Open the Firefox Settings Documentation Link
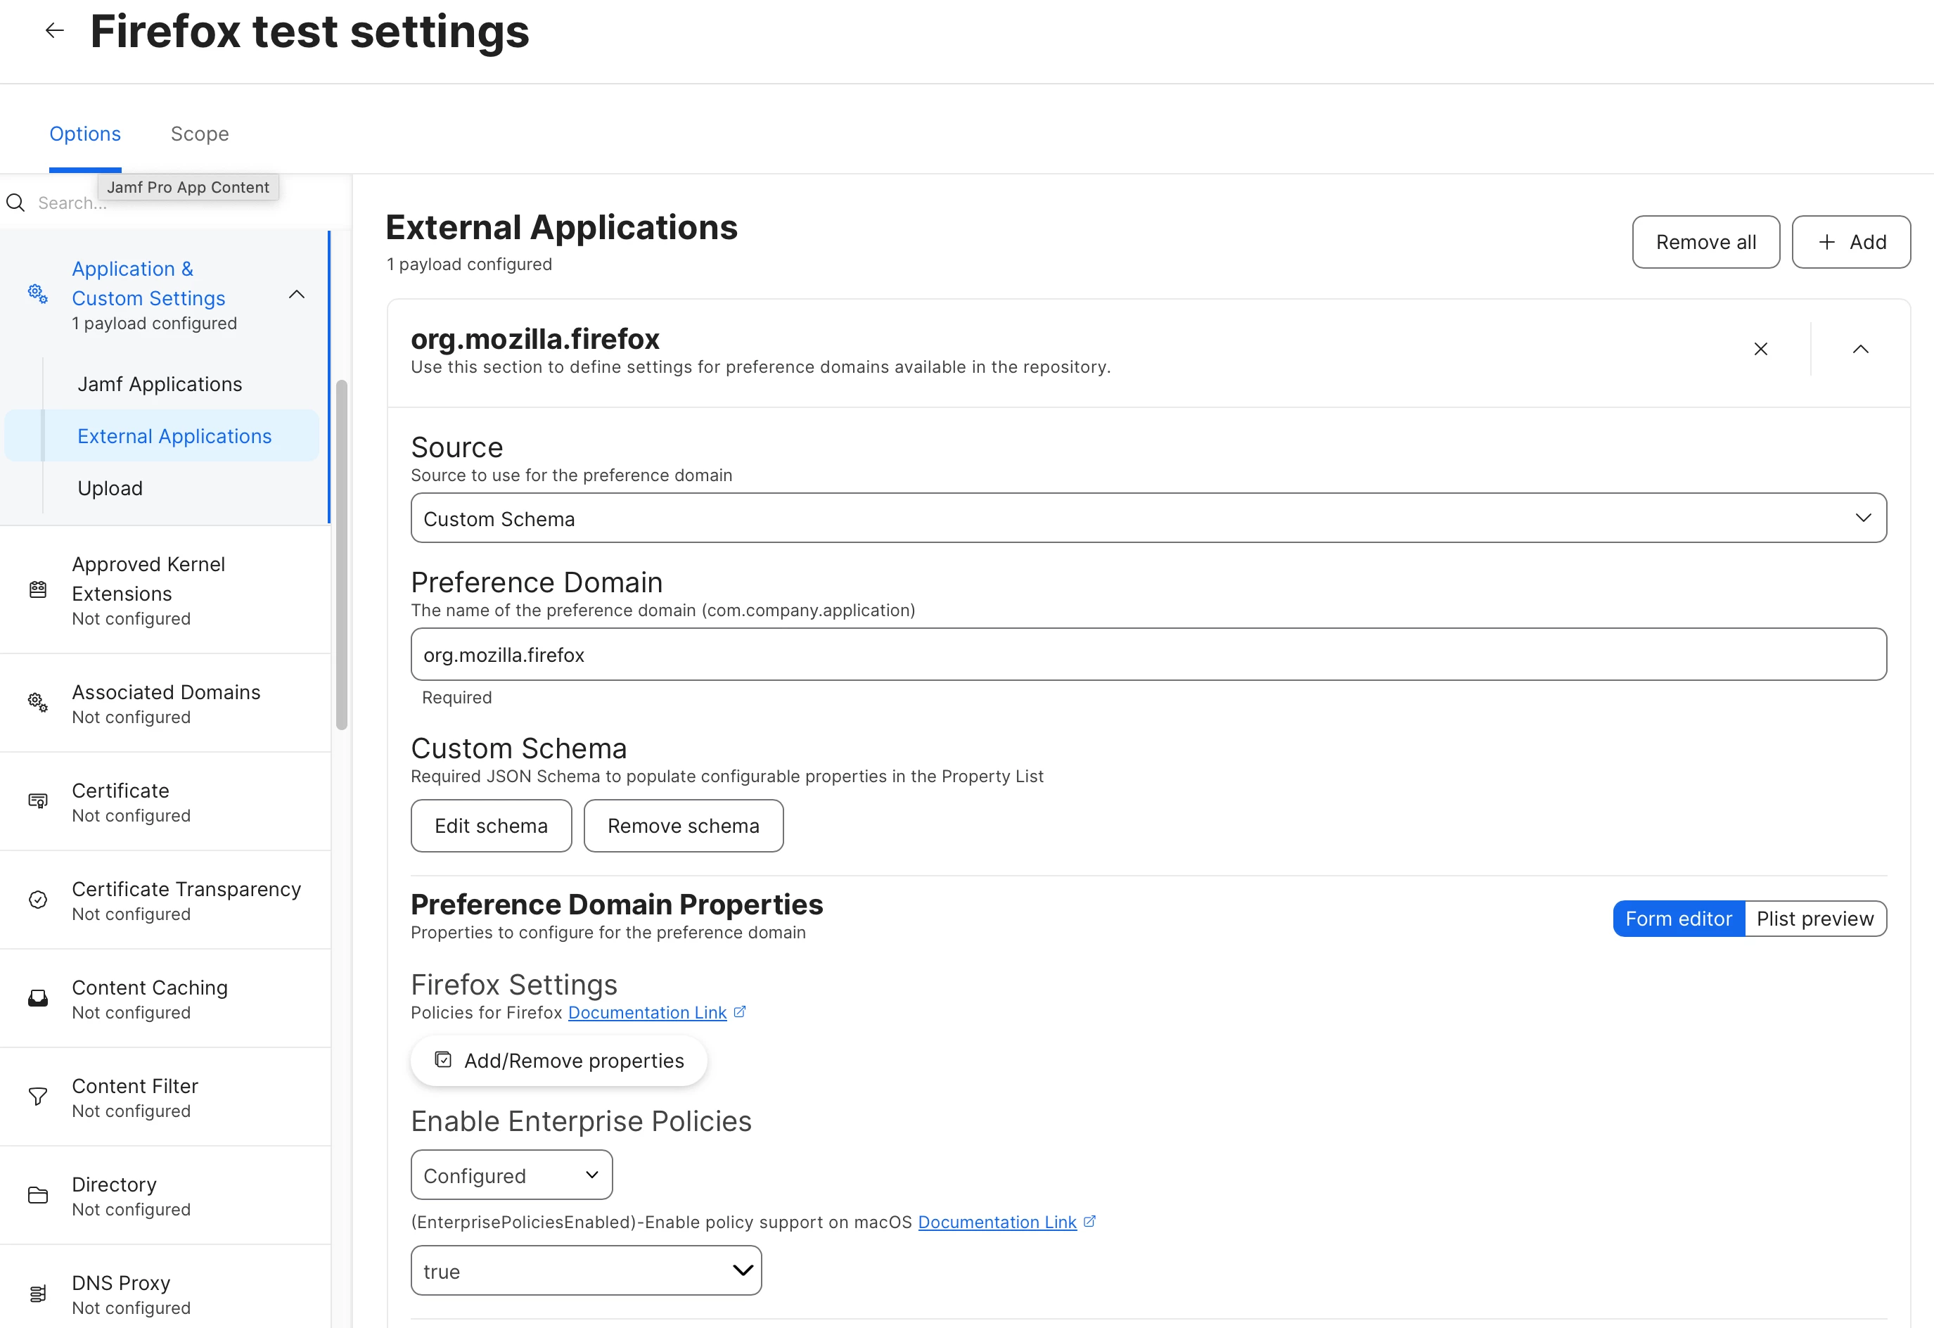1934x1328 pixels. (x=648, y=1013)
